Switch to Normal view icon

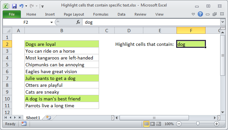click(x=146, y=124)
